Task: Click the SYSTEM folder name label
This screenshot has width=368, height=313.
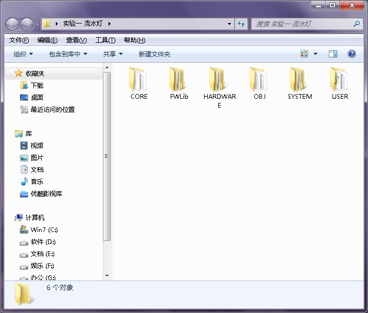Action: click(x=300, y=96)
